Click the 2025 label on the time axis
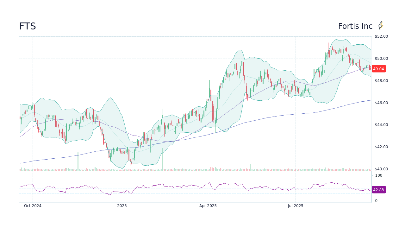The image size is (405, 228). point(121,206)
